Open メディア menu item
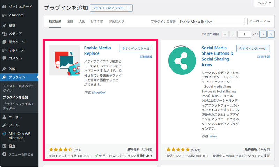The height and width of the screenshot is (167, 279). tap(15, 34)
